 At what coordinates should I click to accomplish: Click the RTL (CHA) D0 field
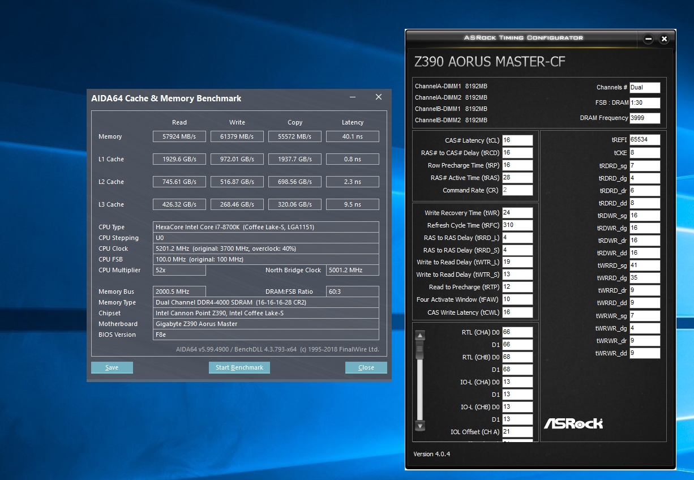517,332
